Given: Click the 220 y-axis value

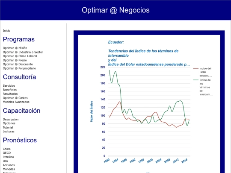Looking at the screenshot, I should click(103, 67).
